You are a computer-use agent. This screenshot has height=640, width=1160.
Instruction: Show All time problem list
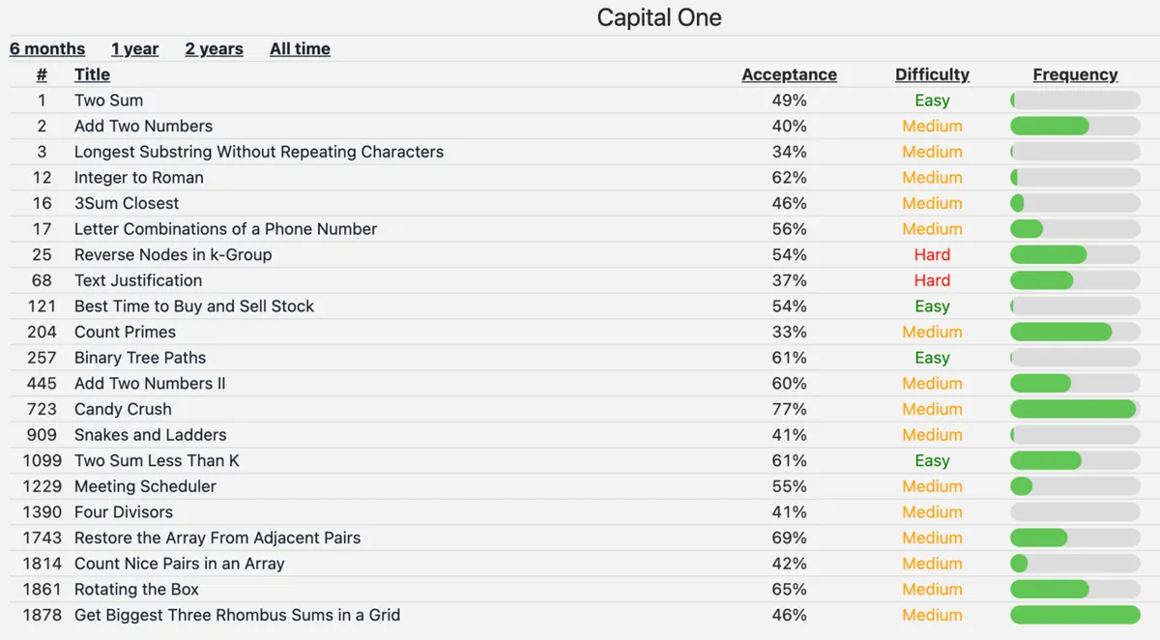[x=300, y=49]
